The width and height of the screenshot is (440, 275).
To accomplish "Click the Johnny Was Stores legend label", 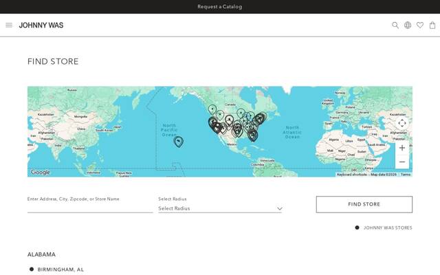I will pyautogui.click(x=388, y=228).
